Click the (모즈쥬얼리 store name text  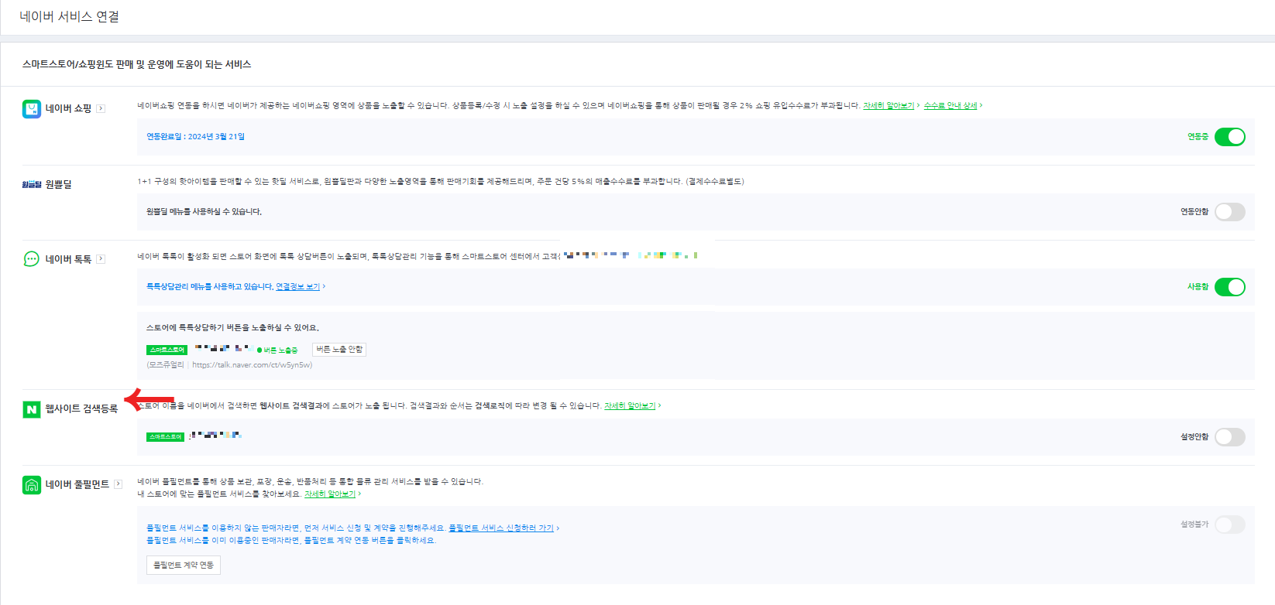[x=166, y=365]
